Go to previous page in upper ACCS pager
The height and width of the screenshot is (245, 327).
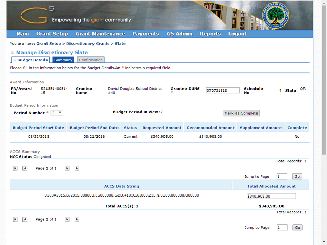point(25,168)
